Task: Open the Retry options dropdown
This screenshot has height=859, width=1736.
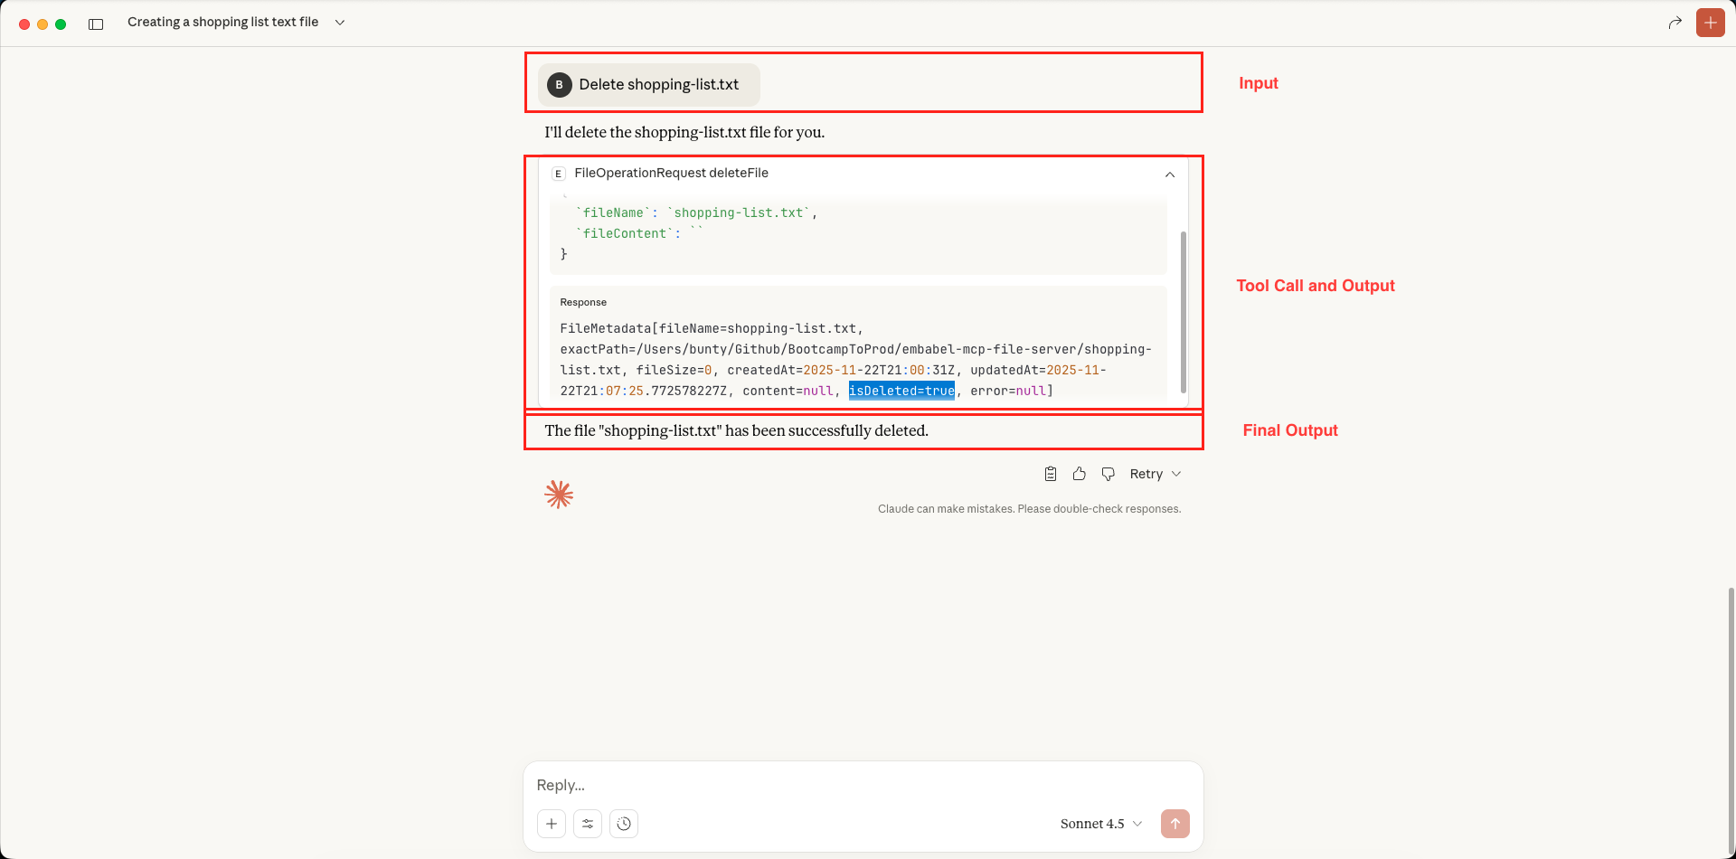Action: (x=1156, y=474)
